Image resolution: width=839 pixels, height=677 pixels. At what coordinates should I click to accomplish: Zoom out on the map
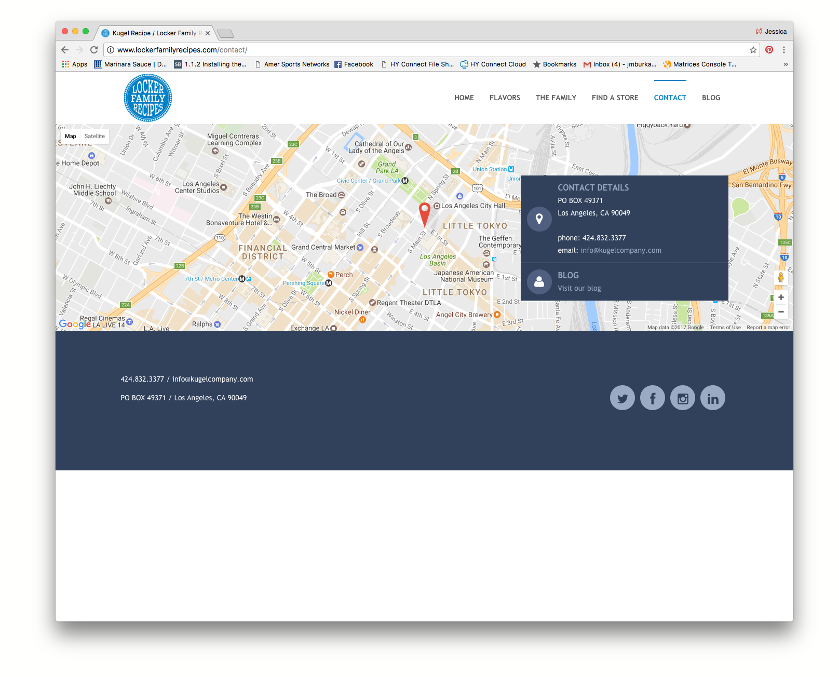click(x=780, y=312)
